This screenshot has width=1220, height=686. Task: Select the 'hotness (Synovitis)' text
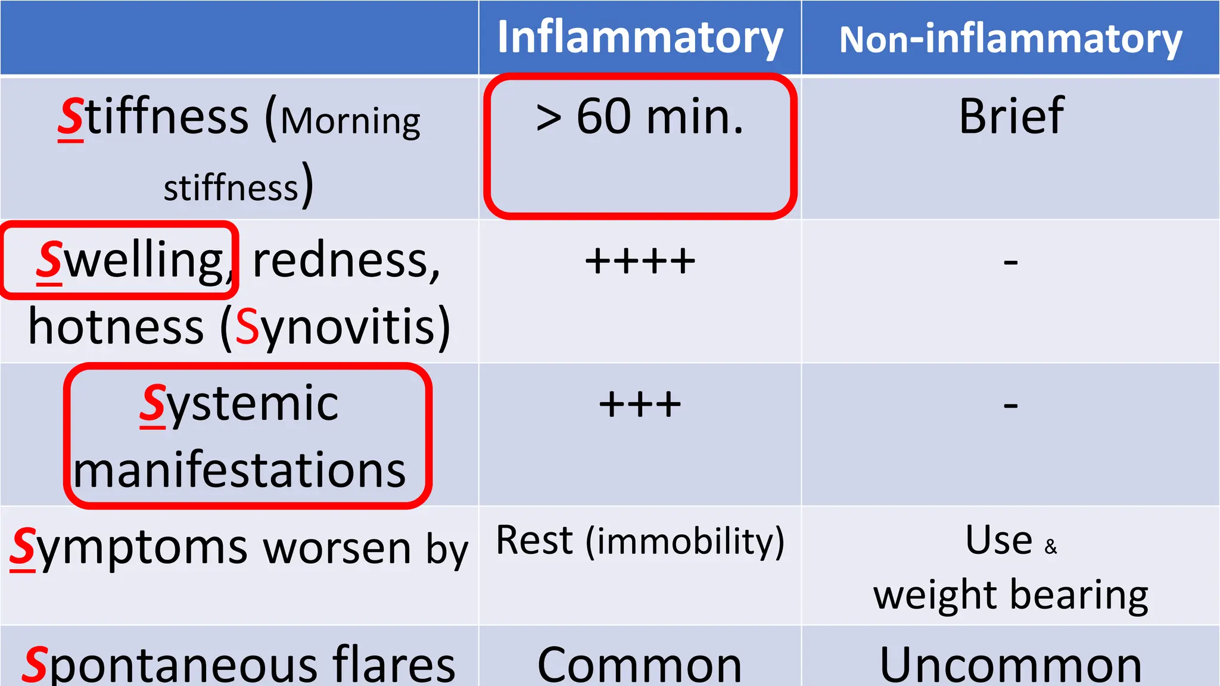239,326
